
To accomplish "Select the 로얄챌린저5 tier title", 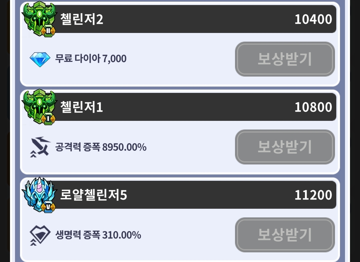I will click(94, 195).
